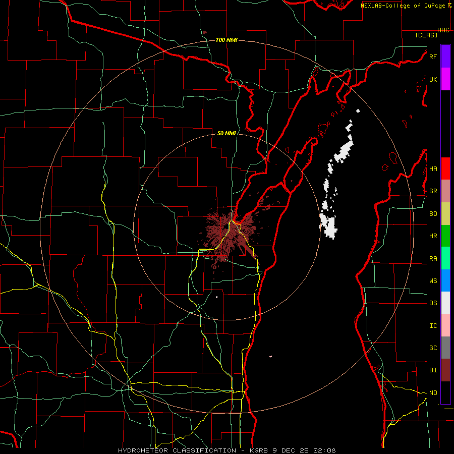The image size is (454, 454).
Task: Click the 100 NMI range ring label
Action: (x=226, y=40)
